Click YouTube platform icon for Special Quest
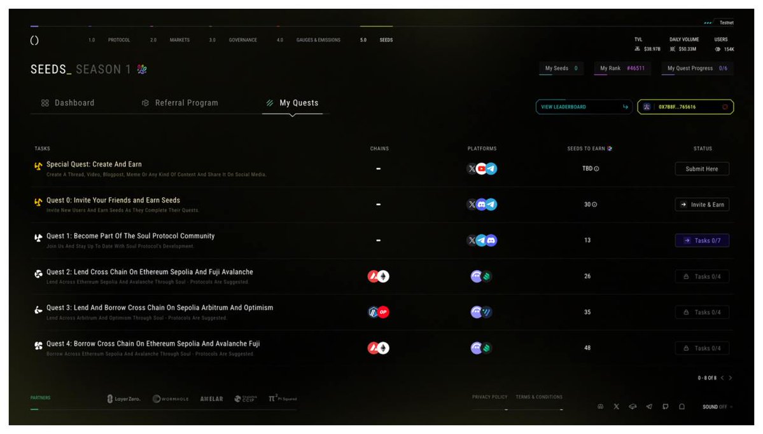The height and width of the screenshot is (434, 763). 481,168
